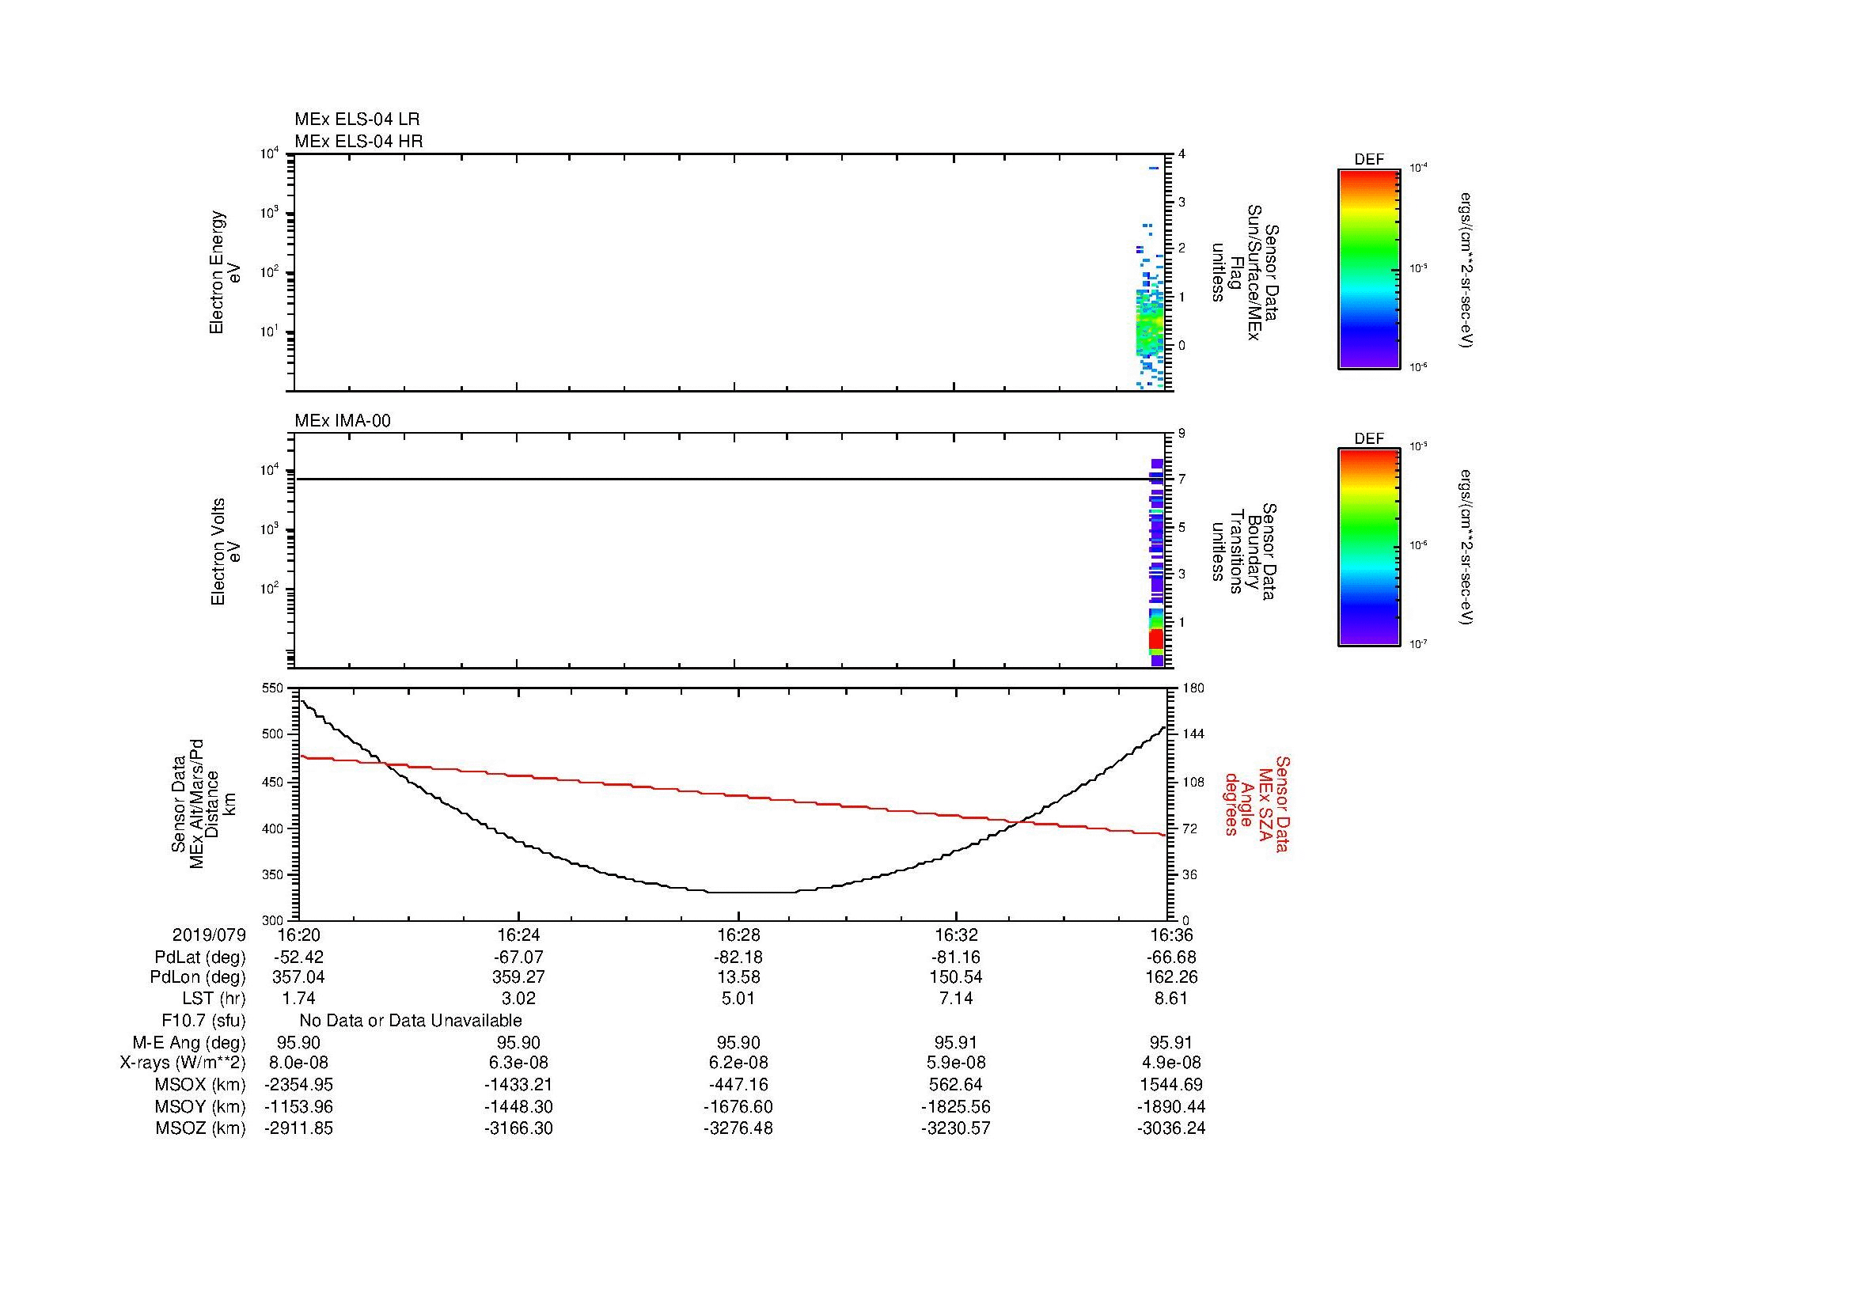
Task: Click PdLat value -82.18
Action: 738,957
